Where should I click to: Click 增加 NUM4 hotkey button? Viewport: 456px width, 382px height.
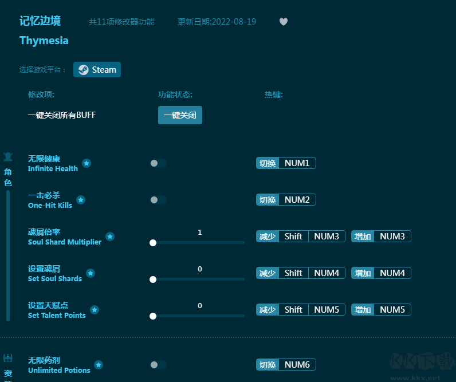pyautogui.click(x=381, y=273)
